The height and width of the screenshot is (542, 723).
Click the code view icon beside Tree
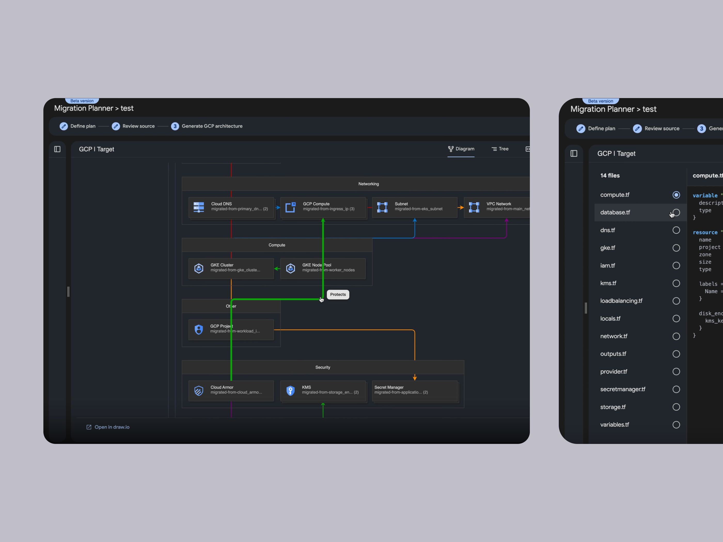[527, 149]
